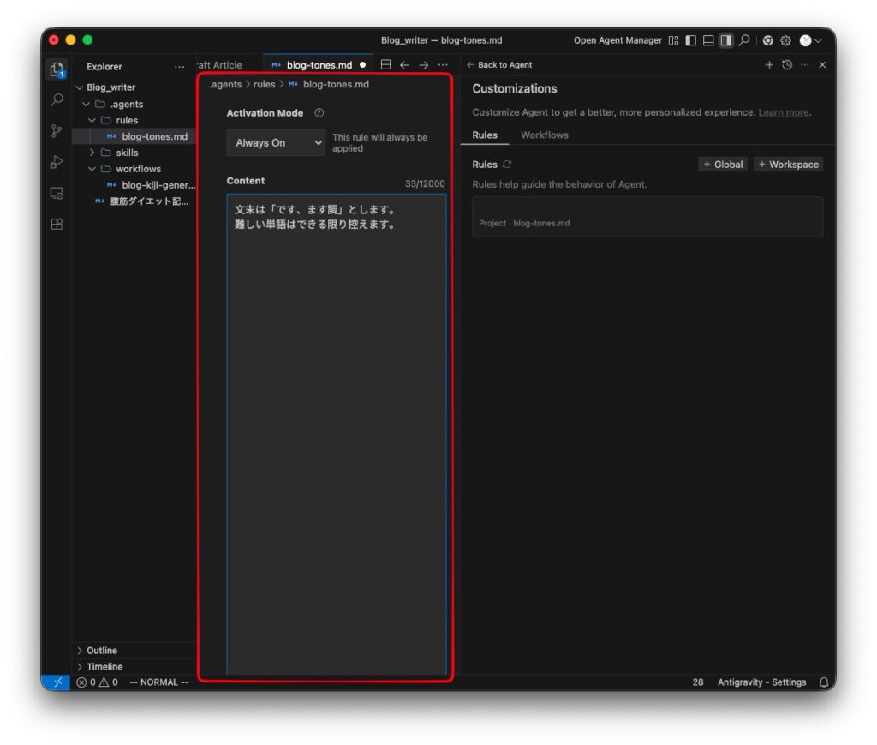This screenshot has width=877, height=745.
Task: Click into the Content text area
Action: tap(336, 429)
